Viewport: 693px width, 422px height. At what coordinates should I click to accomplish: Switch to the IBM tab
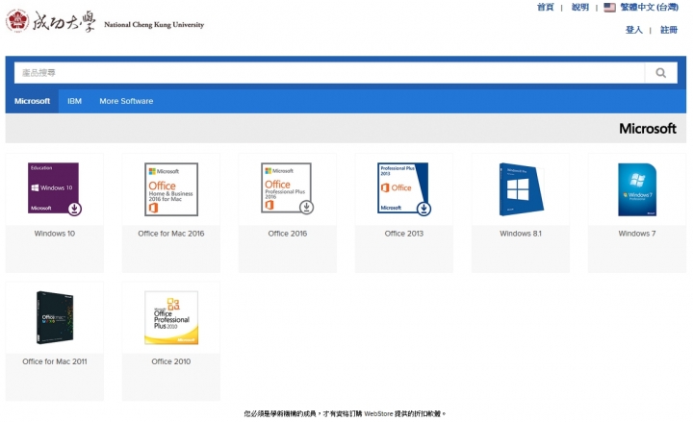coord(74,101)
